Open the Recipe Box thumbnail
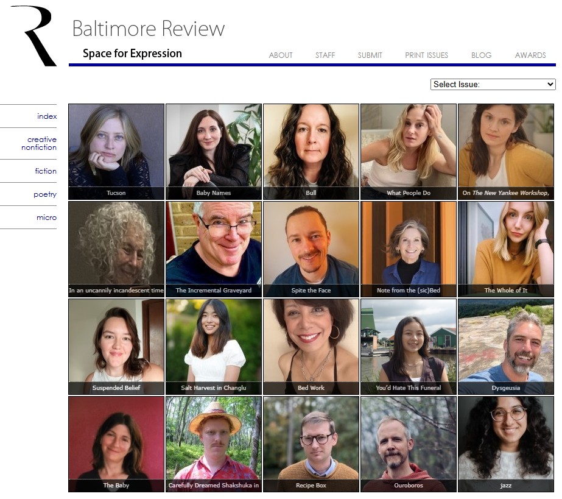The height and width of the screenshot is (499, 562). (311, 444)
